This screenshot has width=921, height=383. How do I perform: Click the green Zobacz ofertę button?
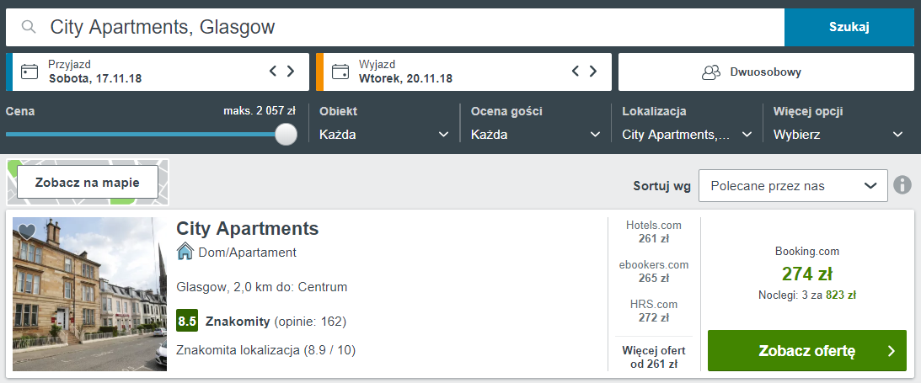click(806, 350)
